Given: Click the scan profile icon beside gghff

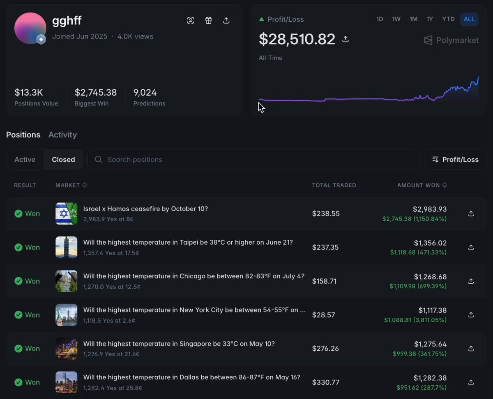Looking at the screenshot, I should point(191,21).
